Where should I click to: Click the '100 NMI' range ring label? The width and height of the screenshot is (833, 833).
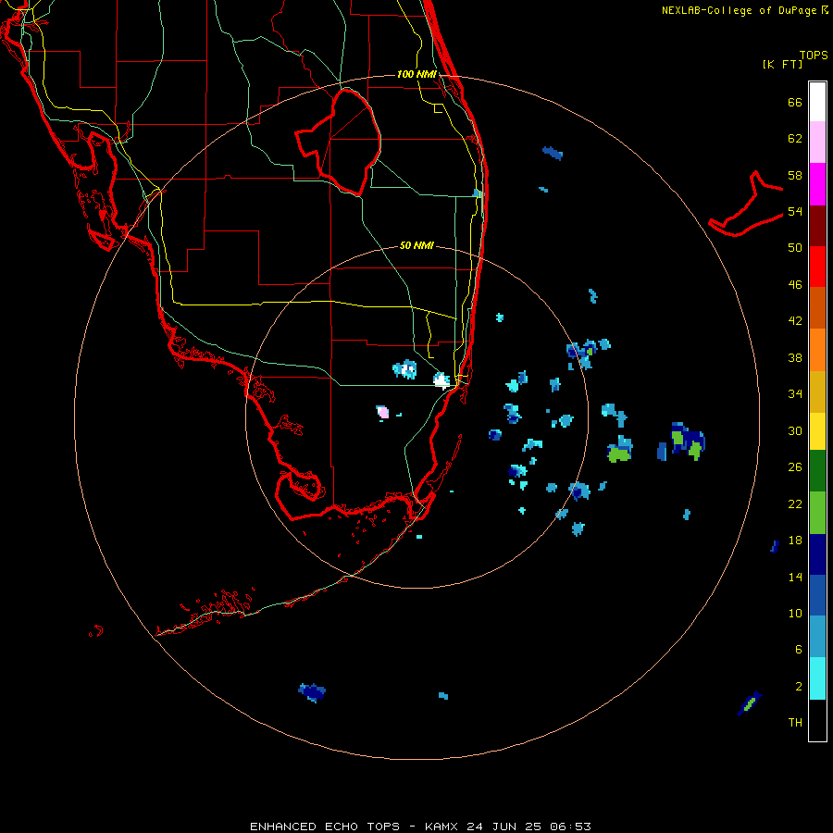click(416, 74)
